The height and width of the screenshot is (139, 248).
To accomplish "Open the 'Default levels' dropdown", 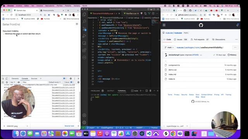I will [x=55, y=82].
